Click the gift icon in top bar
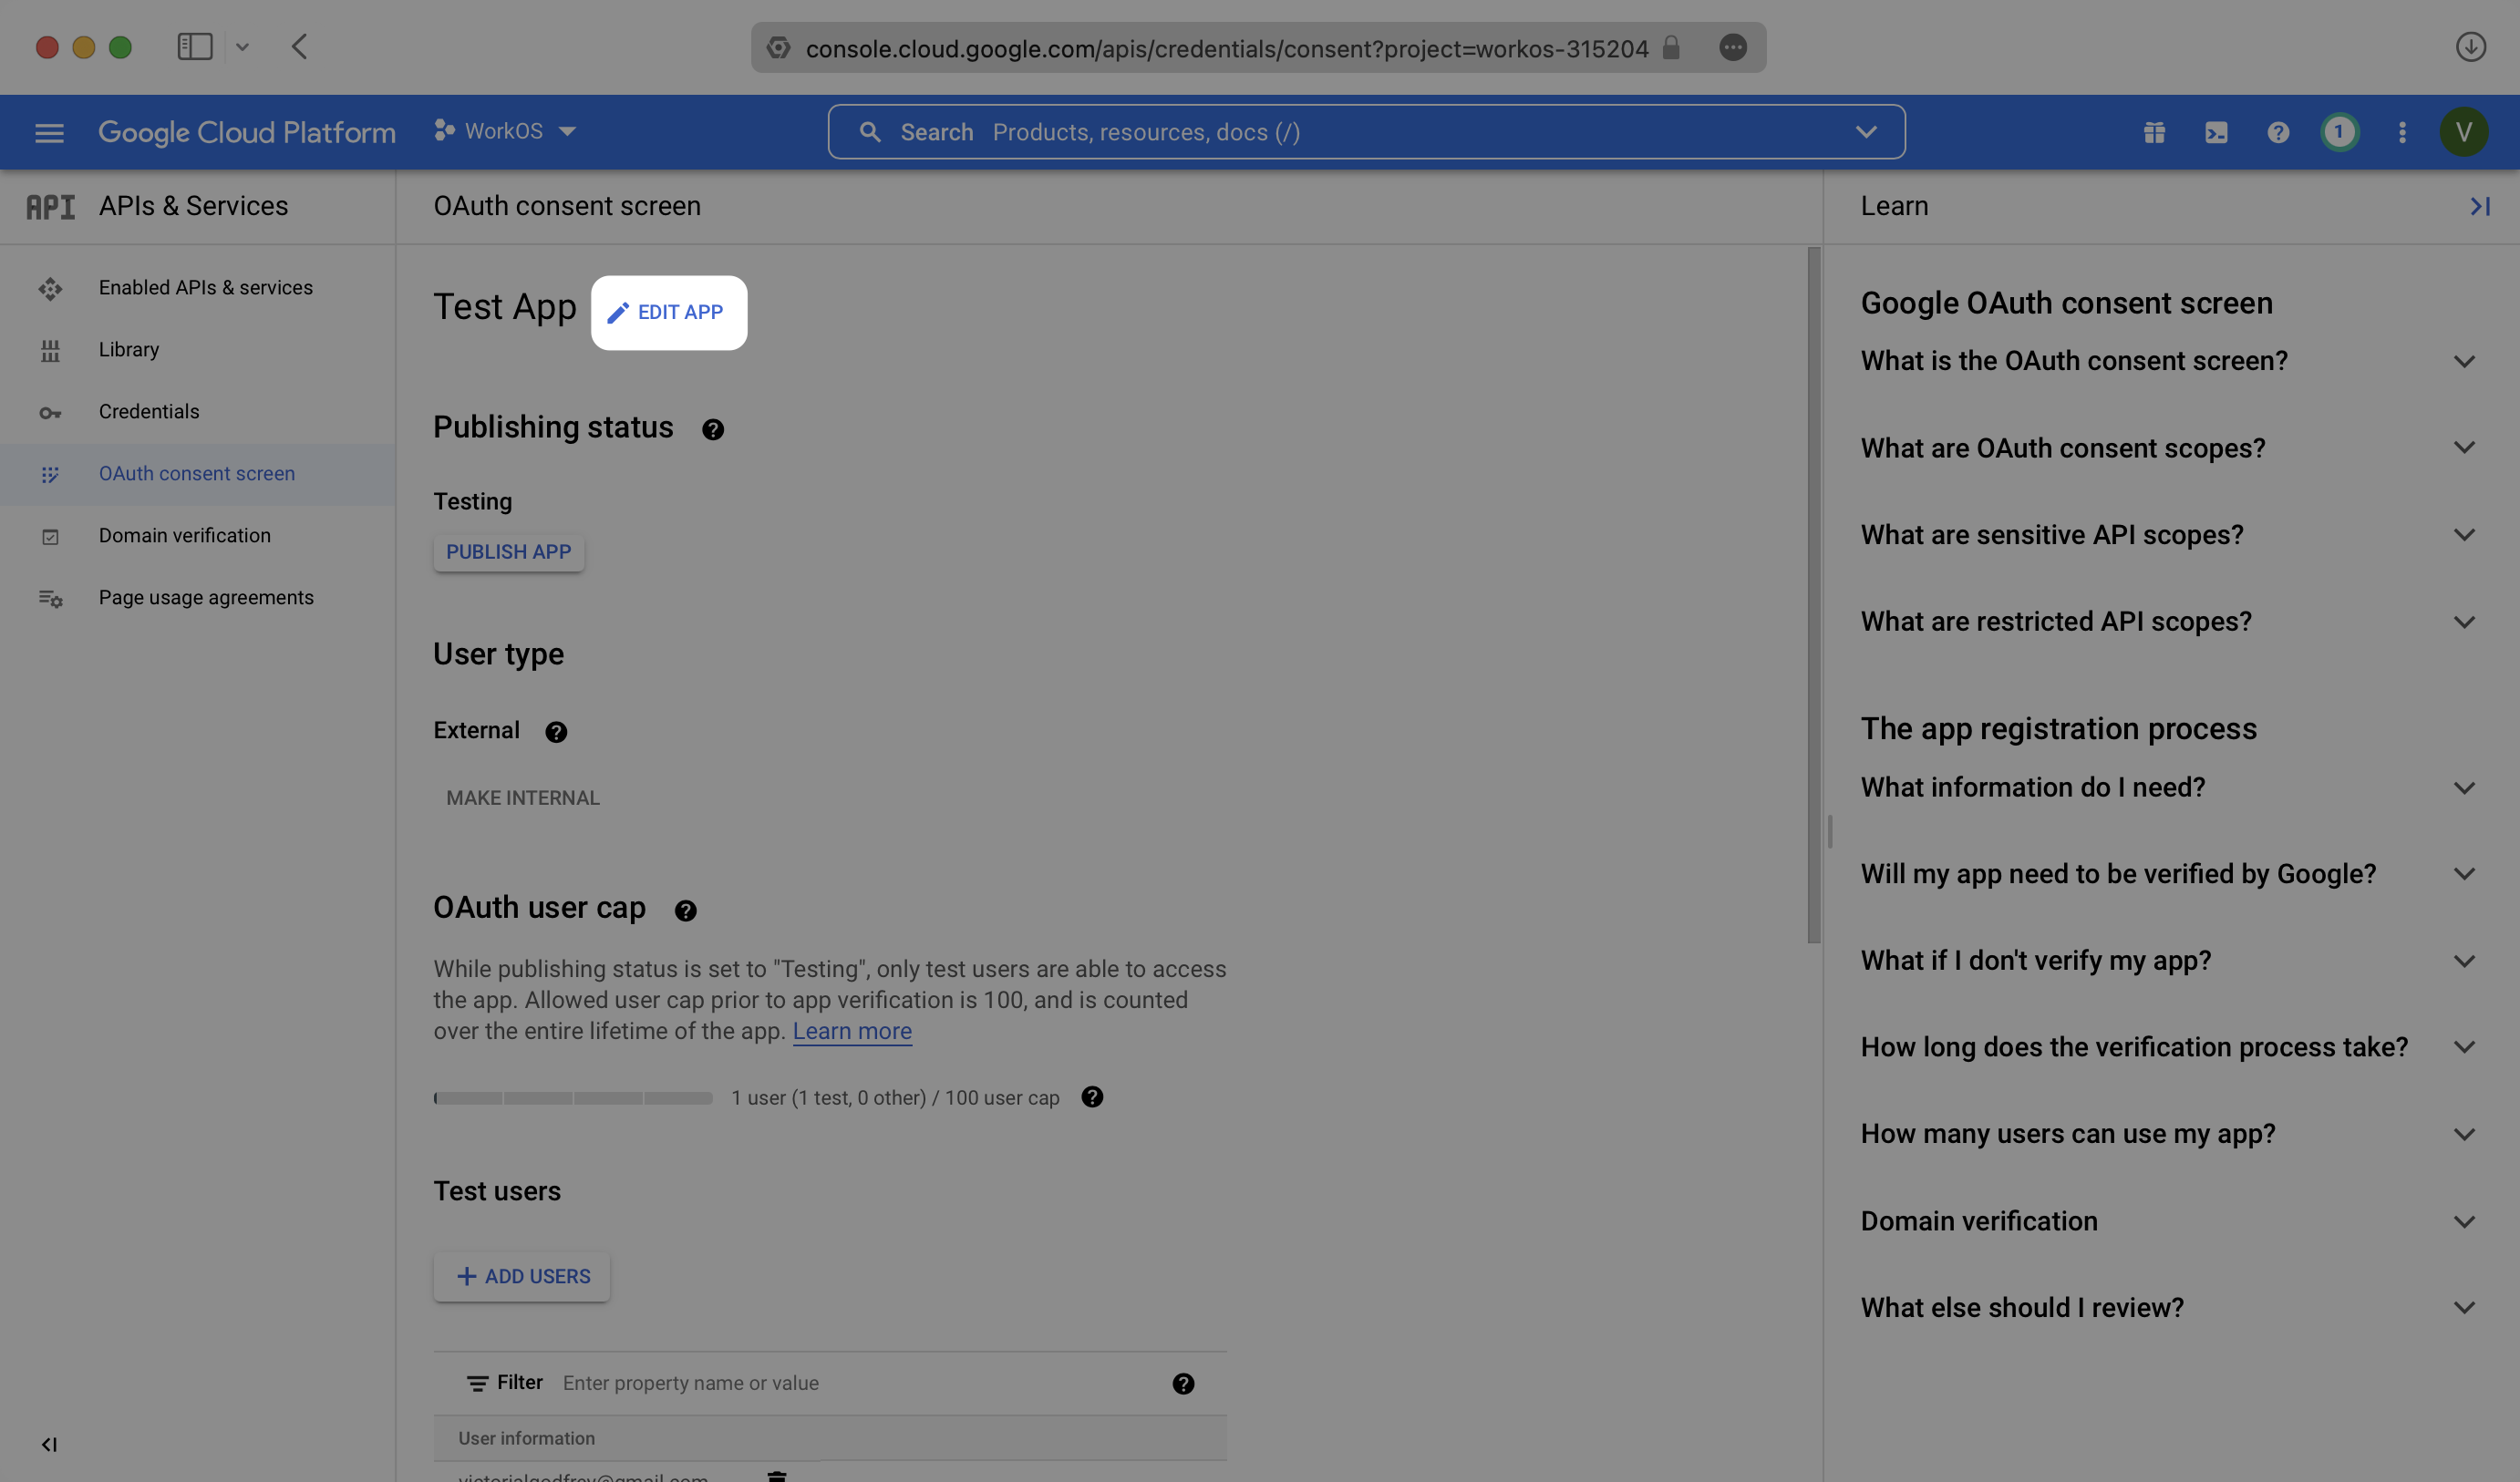 pyautogui.click(x=2154, y=132)
